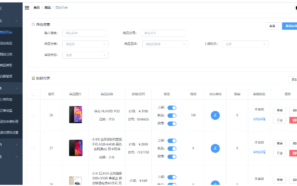Click 查看 button for product 27

tap(280, 143)
